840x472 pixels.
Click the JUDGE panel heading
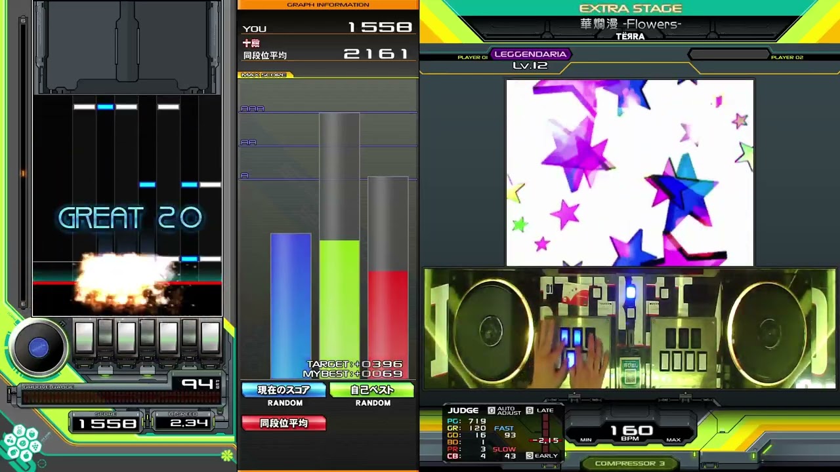[x=463, y=410]
